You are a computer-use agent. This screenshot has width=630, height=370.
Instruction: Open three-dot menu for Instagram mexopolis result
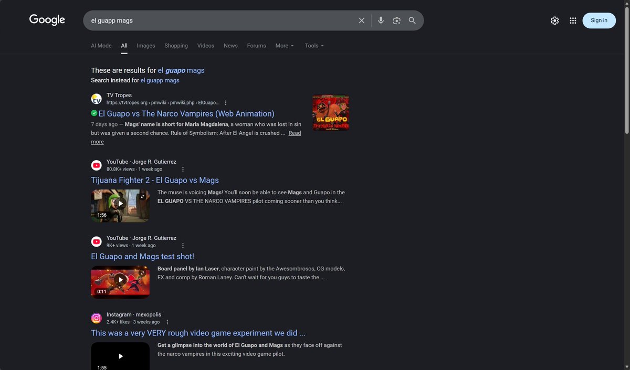167,322
